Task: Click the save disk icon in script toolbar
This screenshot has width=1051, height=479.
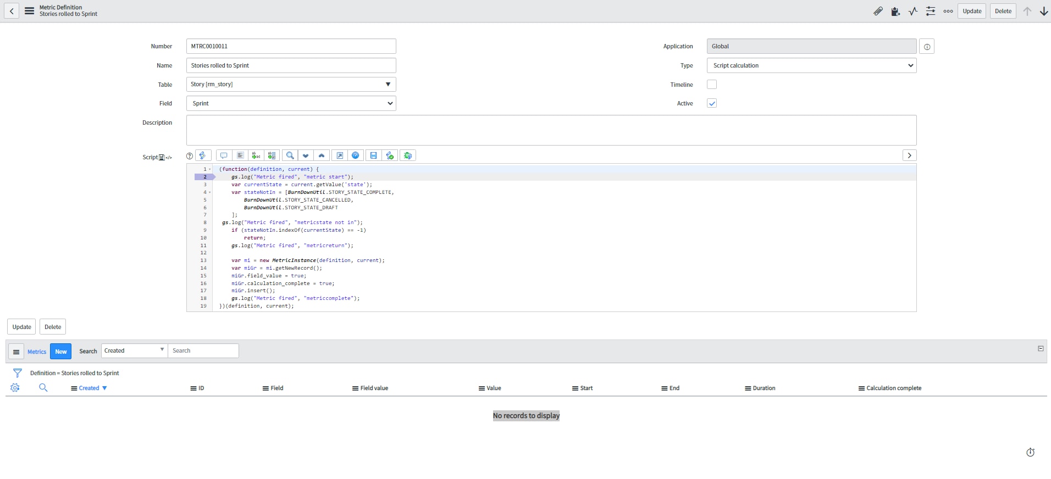Action: [373, 155]
